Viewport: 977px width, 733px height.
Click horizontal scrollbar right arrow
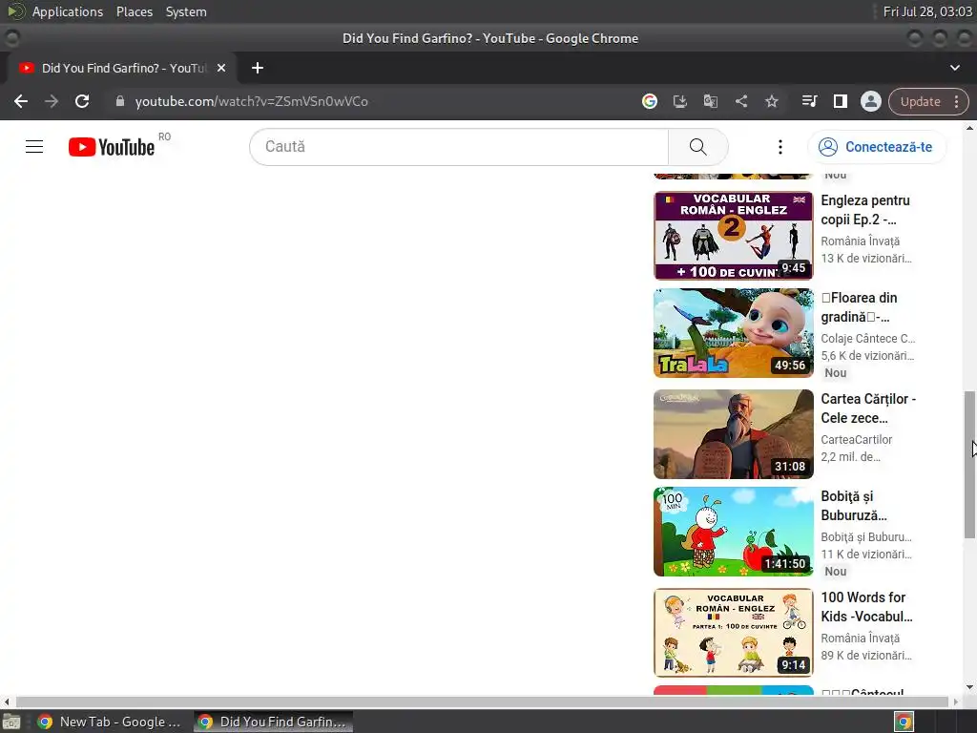coord(955,702)
